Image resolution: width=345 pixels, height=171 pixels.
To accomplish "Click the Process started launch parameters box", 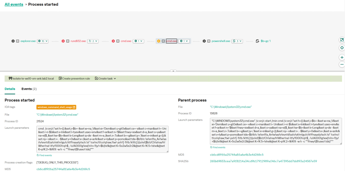I will tap(102, 139).
